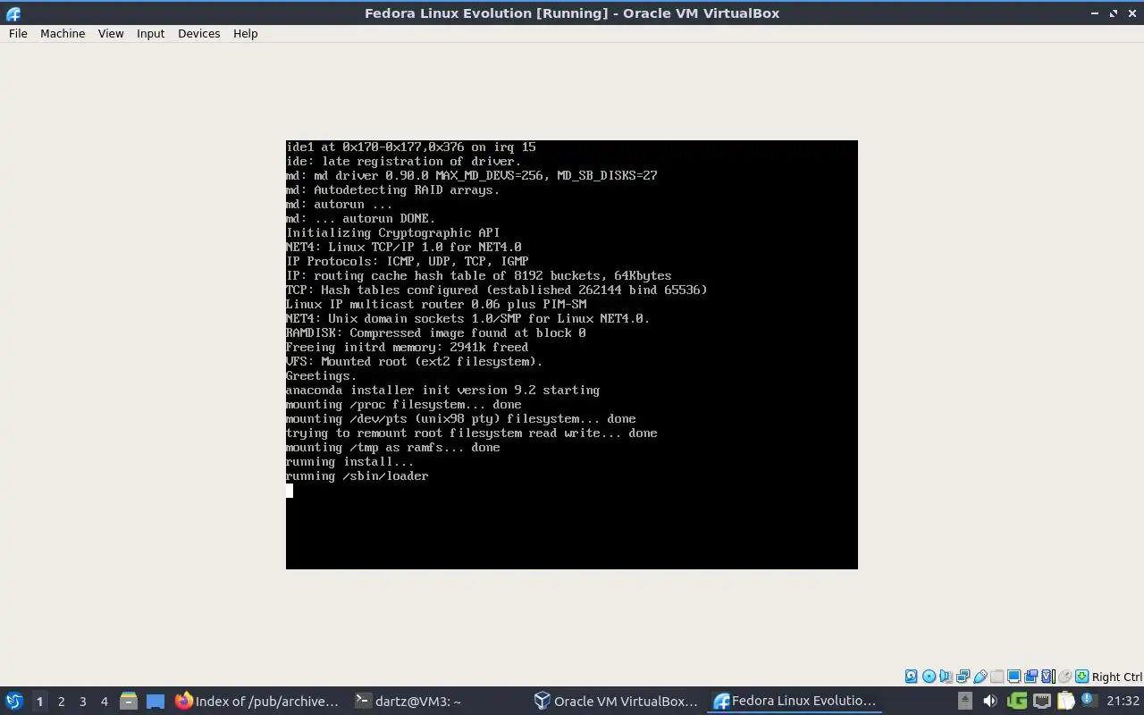Viewport: 1144px width, 715px height.
Task: Switch to workspace 4
Action: 104,702
